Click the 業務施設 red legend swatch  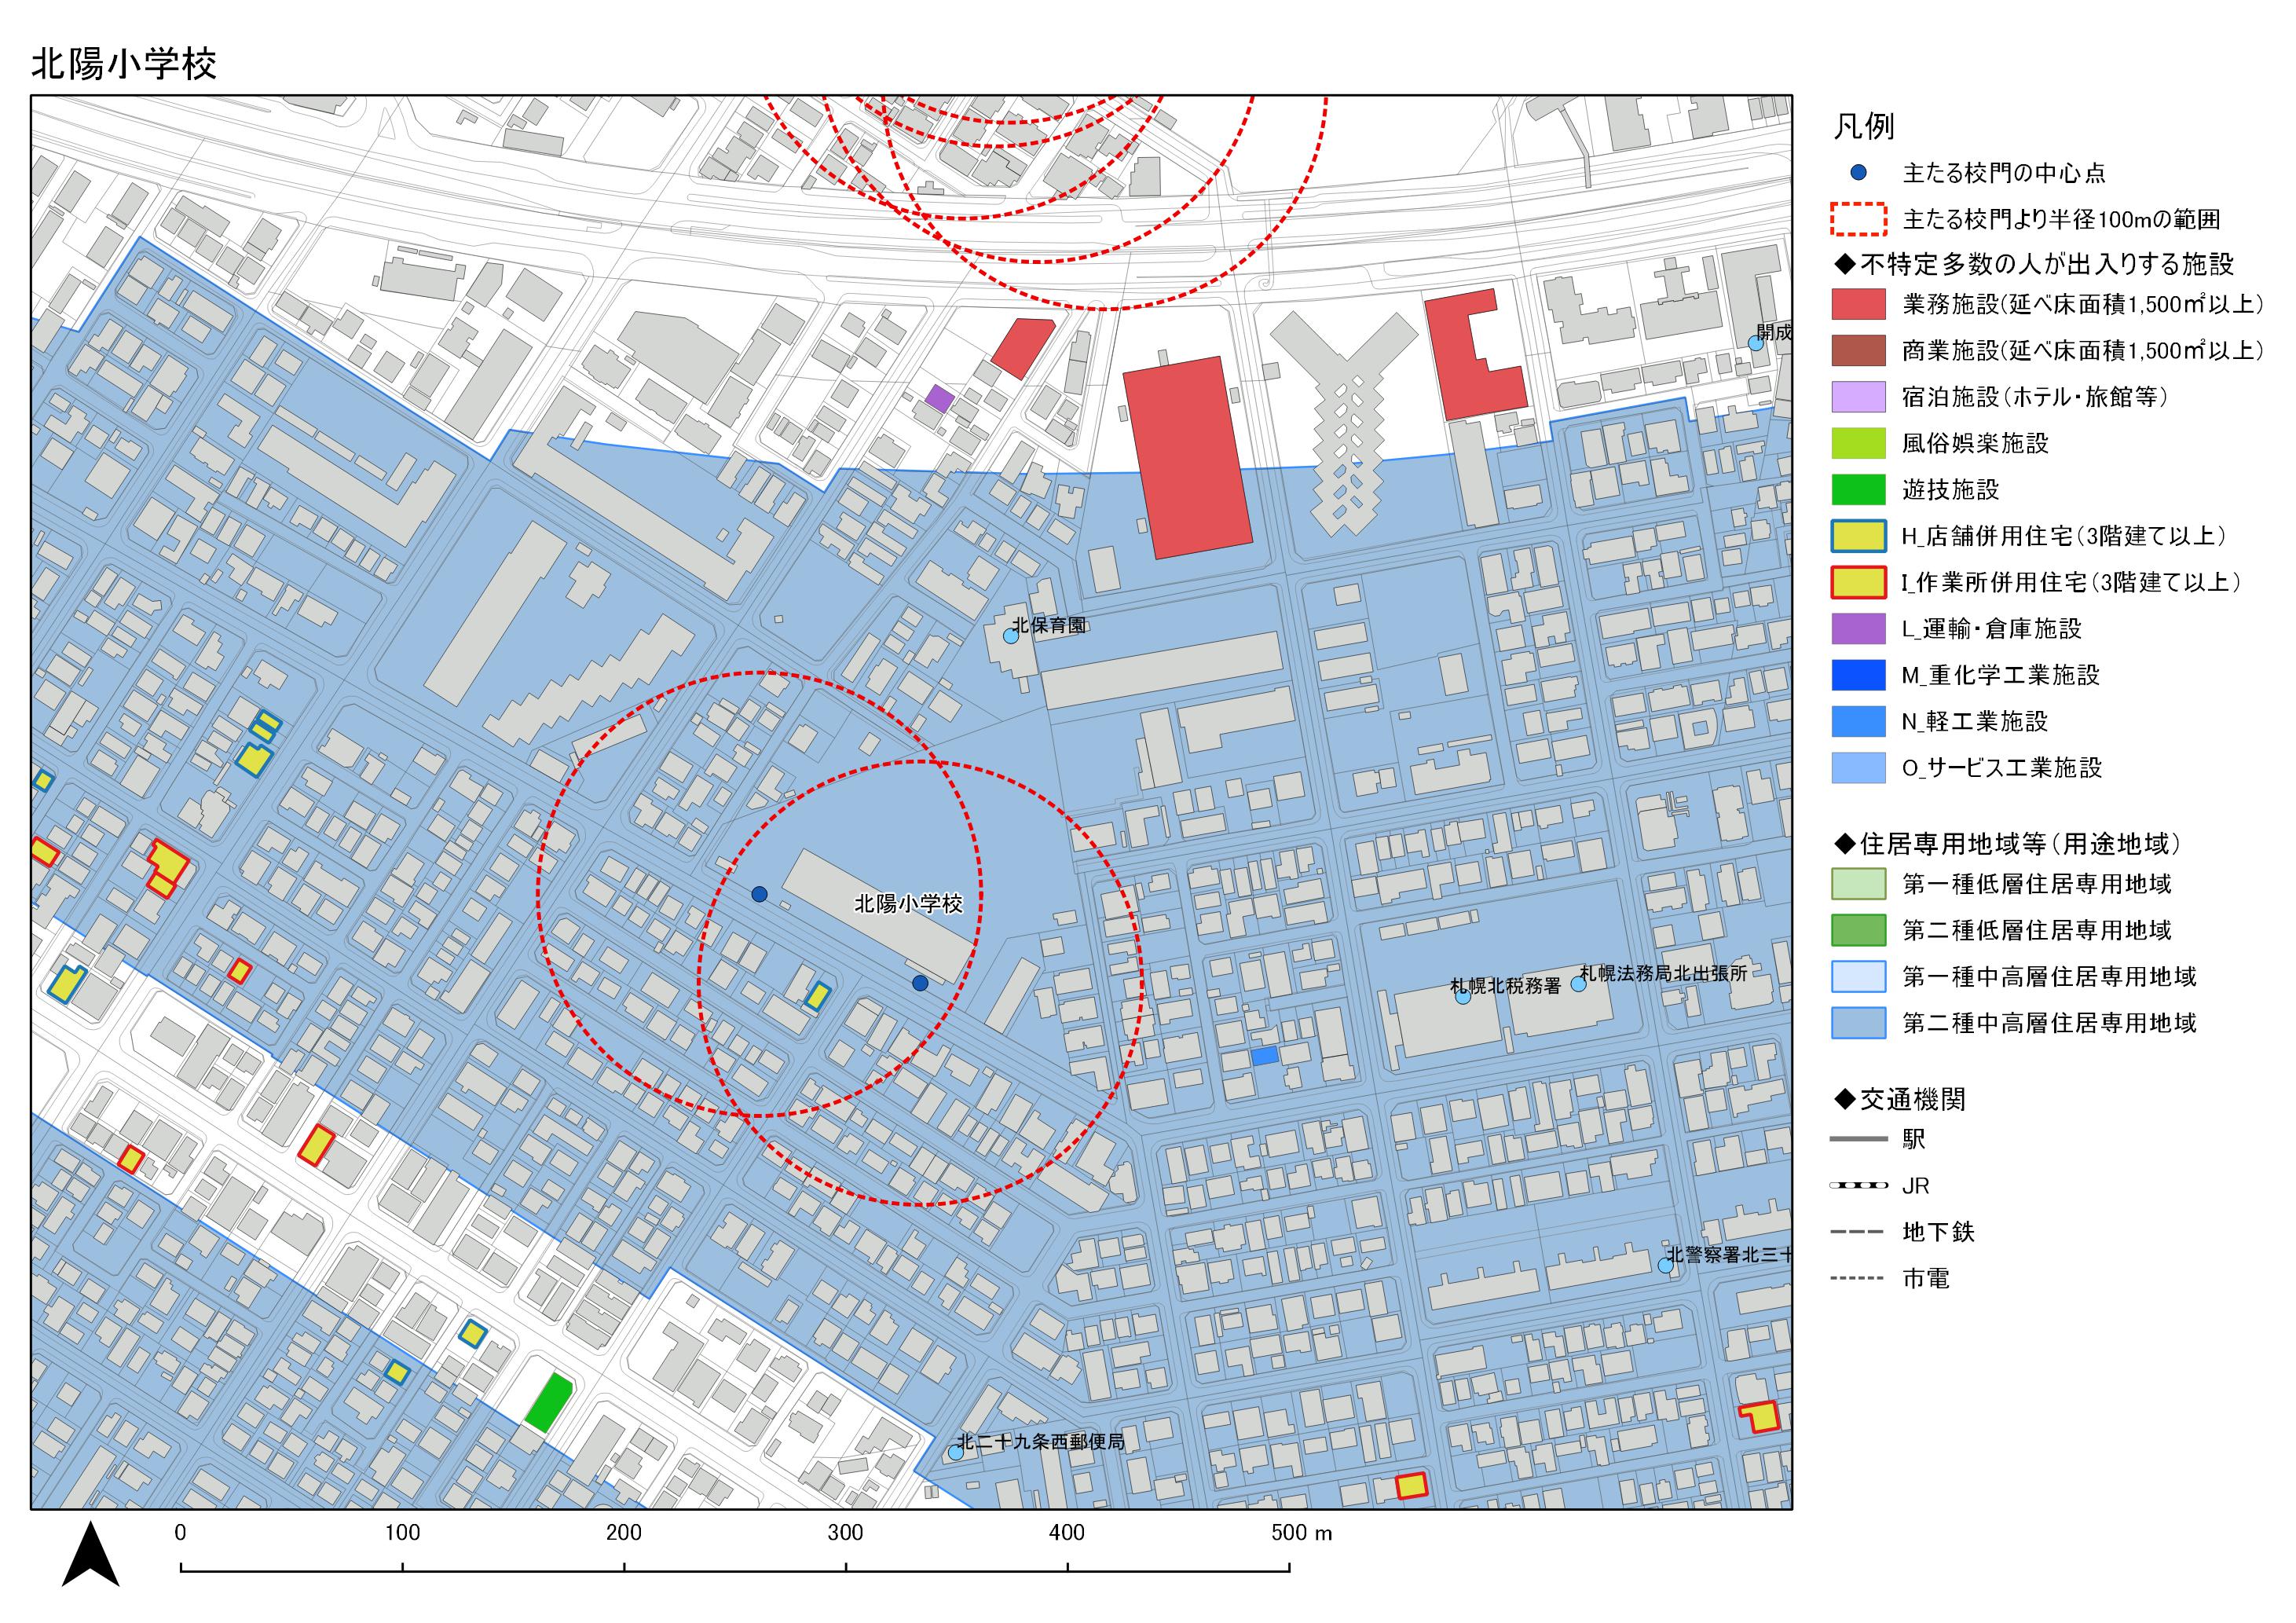[1858, 304]
